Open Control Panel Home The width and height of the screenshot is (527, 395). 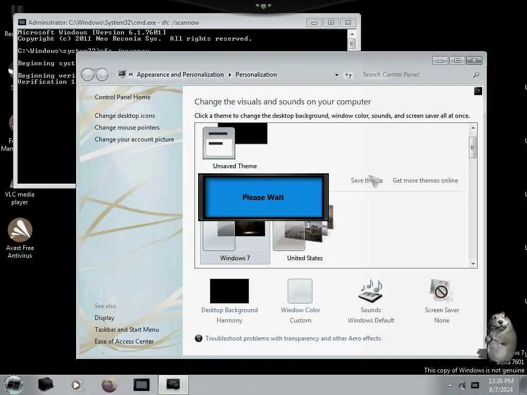pos(122,97)
